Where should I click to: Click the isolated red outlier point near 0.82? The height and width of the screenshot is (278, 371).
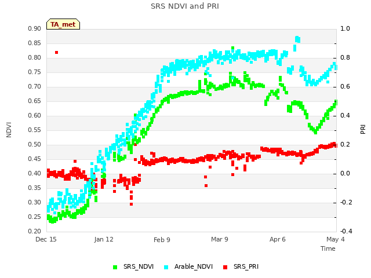(x=56, y=52)
